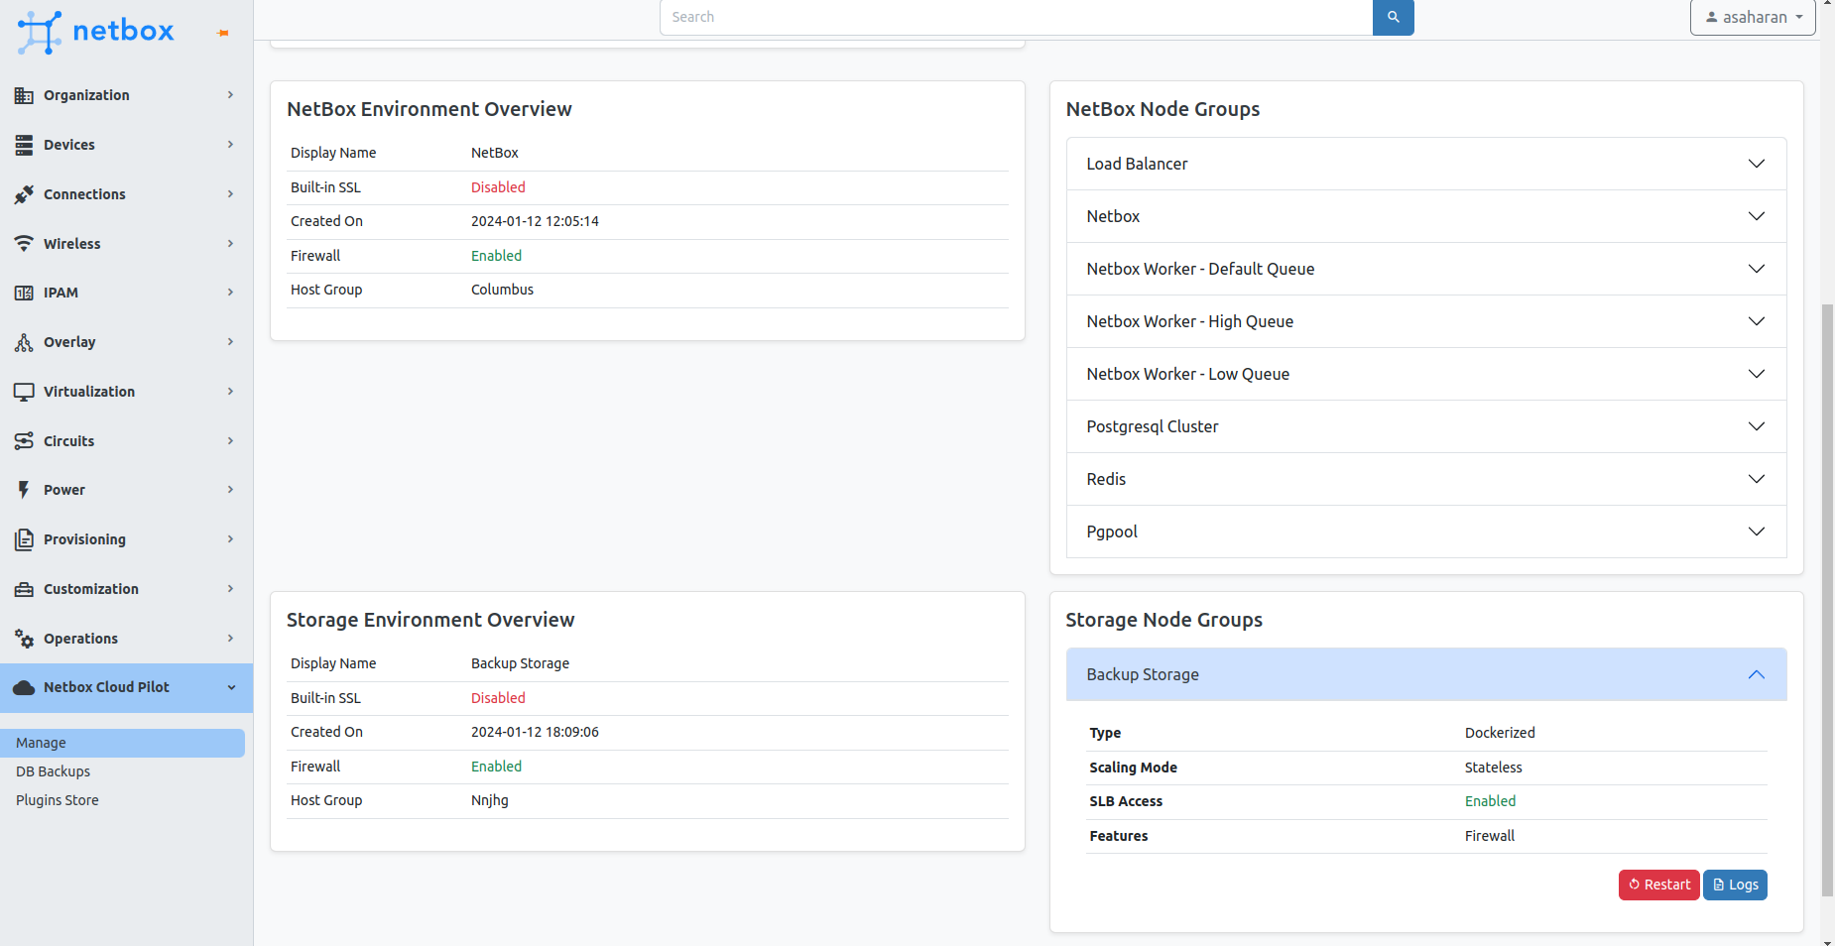Click NetBox Environment Overview heading
This screenshot has width=1835, height=946.
coord(429,109)
